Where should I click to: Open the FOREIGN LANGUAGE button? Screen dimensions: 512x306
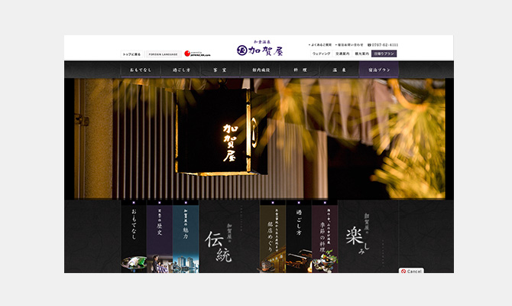pyautogui.click(x=164, y=54)
